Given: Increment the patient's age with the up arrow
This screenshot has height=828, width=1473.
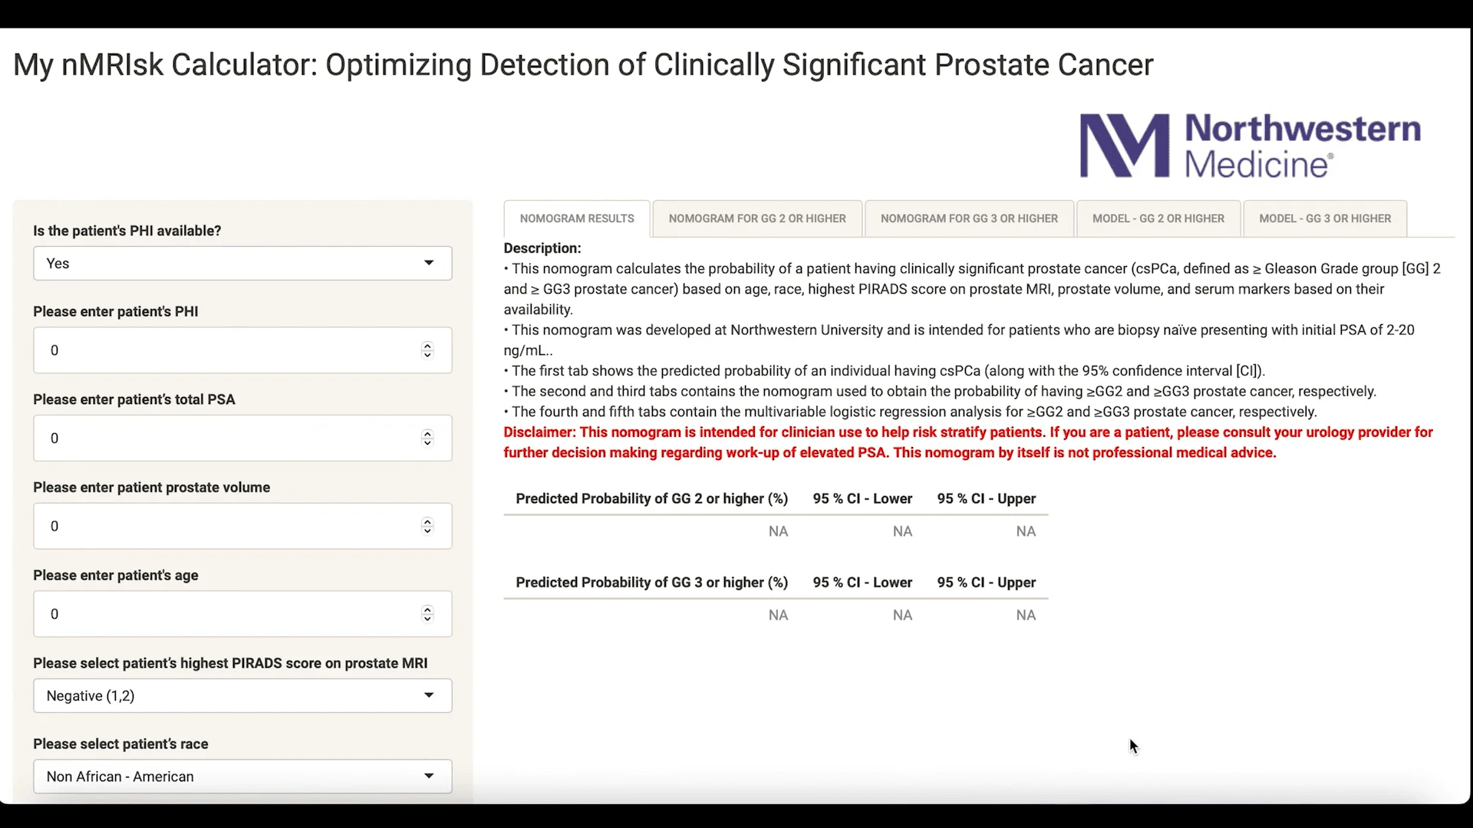Looking at the screenshot, I should [x=427, y=609].
